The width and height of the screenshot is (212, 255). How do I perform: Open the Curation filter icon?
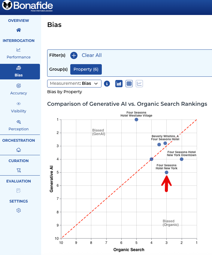pos(19,170)
